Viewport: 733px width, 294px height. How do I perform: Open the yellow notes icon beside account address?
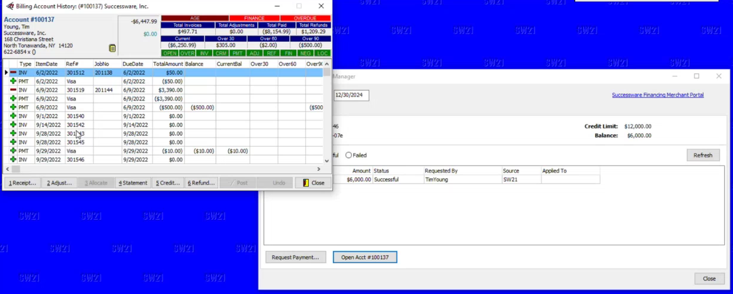112,48
